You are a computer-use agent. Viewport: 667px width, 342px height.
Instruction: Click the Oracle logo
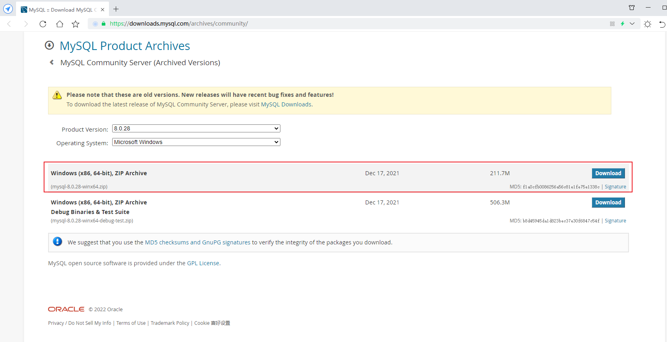(66, 309)
